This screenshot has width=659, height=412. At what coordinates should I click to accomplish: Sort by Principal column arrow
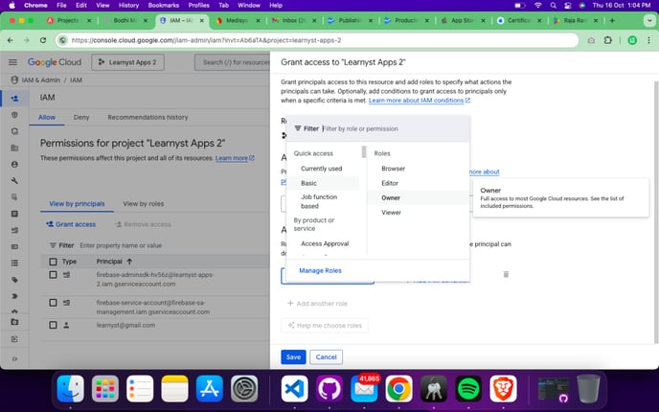click(x=129, y=261)
